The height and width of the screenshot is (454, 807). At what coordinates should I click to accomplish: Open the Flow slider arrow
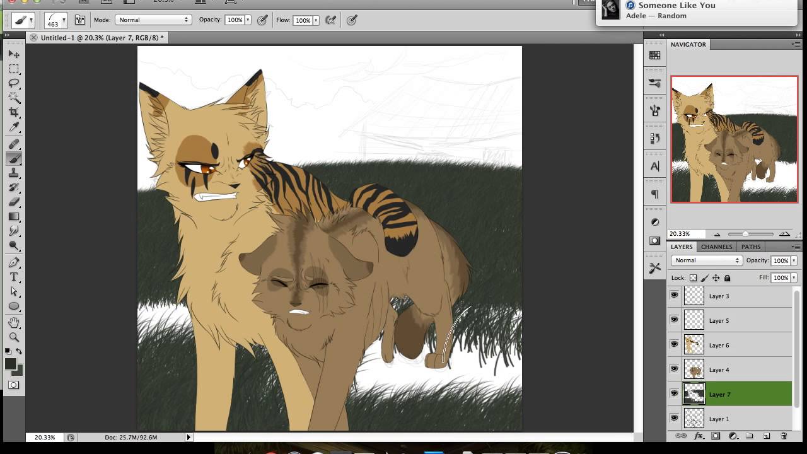click(315, 20)
